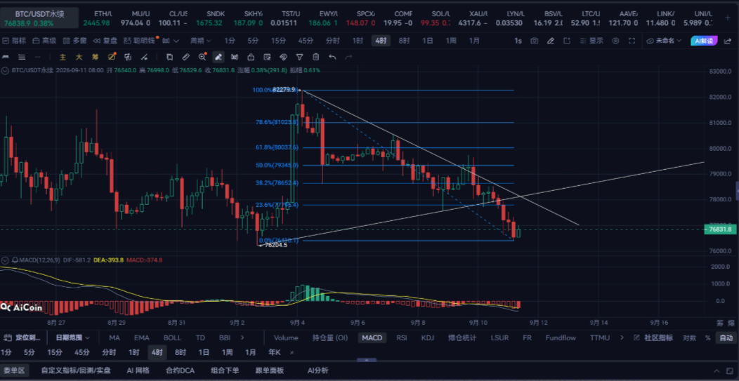Open the 未命名 layout dropdown
The height and width of the screenshot is (381, 739).
[x=665, y=41]
